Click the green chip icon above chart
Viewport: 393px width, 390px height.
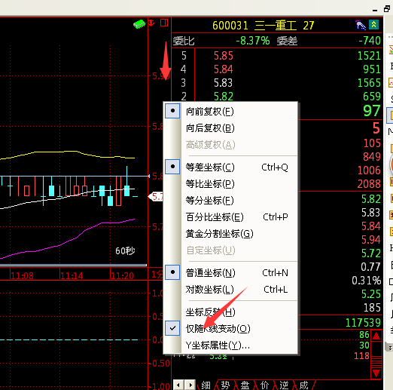click(x=139, y=24)
